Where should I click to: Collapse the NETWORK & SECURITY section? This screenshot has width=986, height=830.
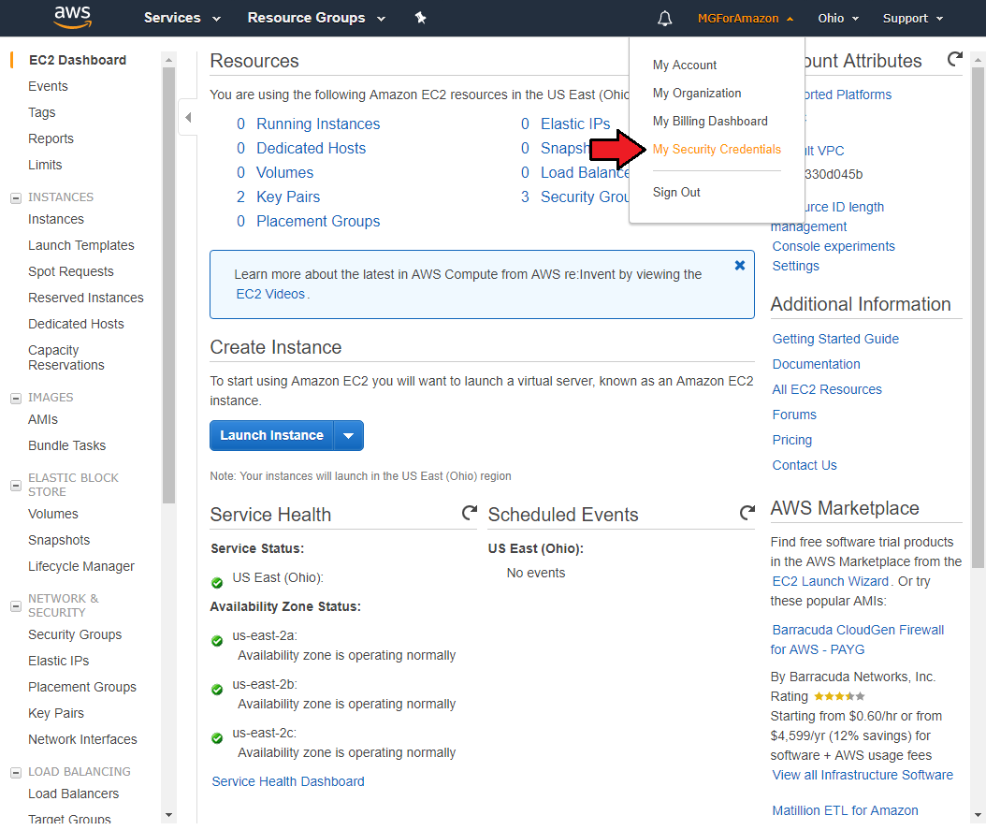(16, 606)
